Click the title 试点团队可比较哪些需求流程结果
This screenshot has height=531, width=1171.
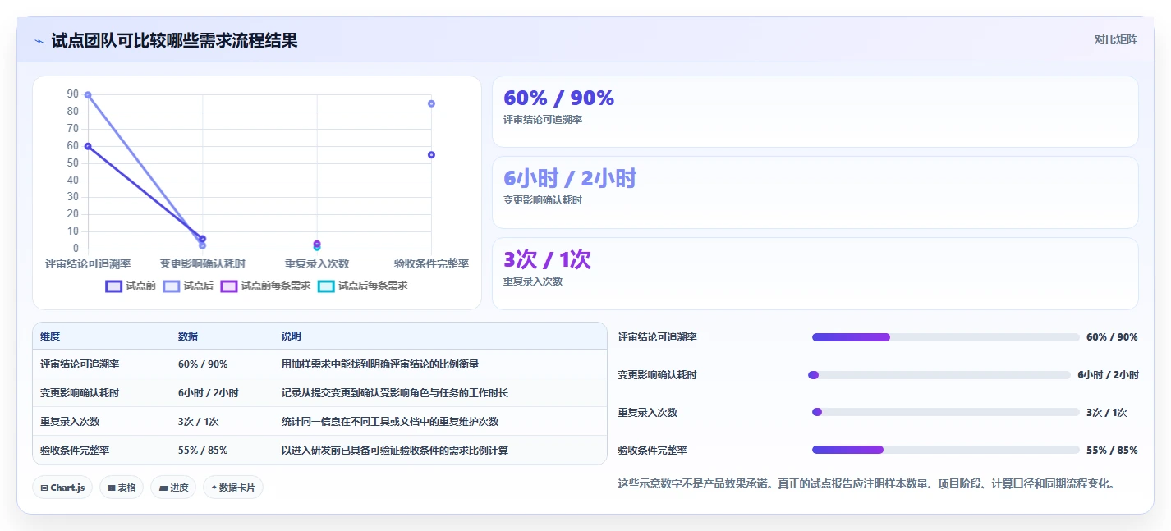click(x=174, y=40)
